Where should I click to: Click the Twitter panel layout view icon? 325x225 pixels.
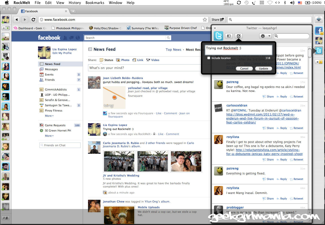229,36
